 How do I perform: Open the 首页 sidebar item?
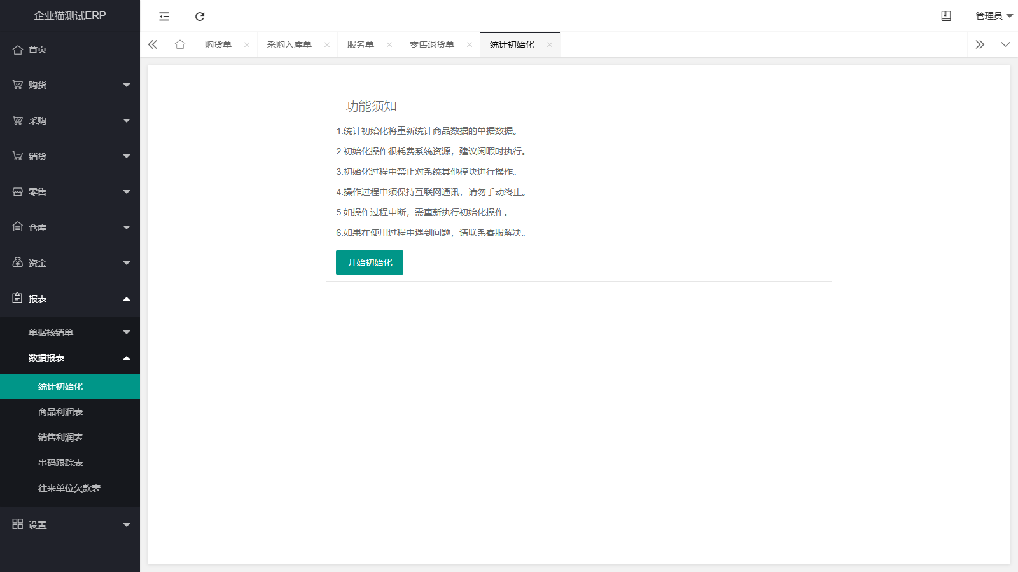tap(38, 50)
